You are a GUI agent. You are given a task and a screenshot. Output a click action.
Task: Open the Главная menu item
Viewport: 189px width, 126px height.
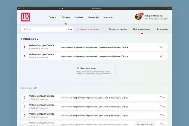pyautogui.click(x=52, y=17)
